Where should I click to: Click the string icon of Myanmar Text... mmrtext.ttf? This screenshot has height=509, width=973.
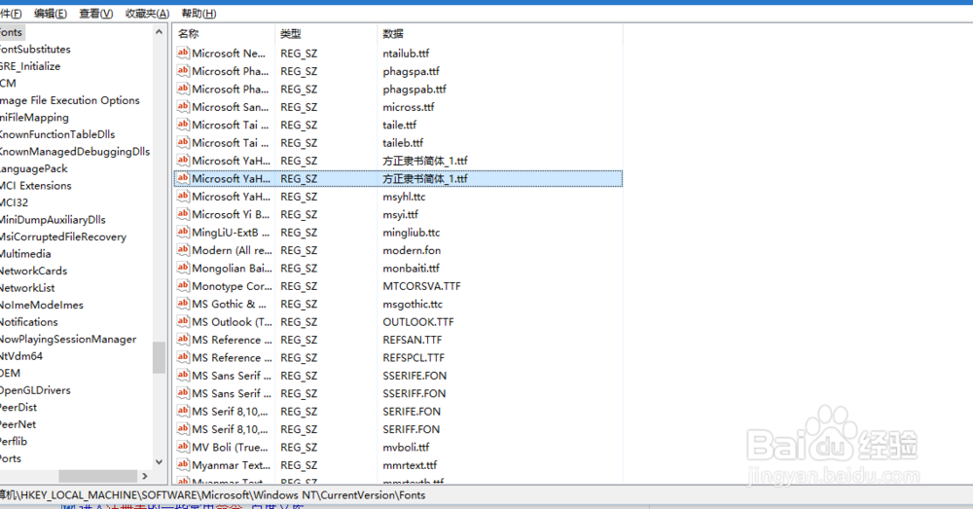click(x=183, y=464)
